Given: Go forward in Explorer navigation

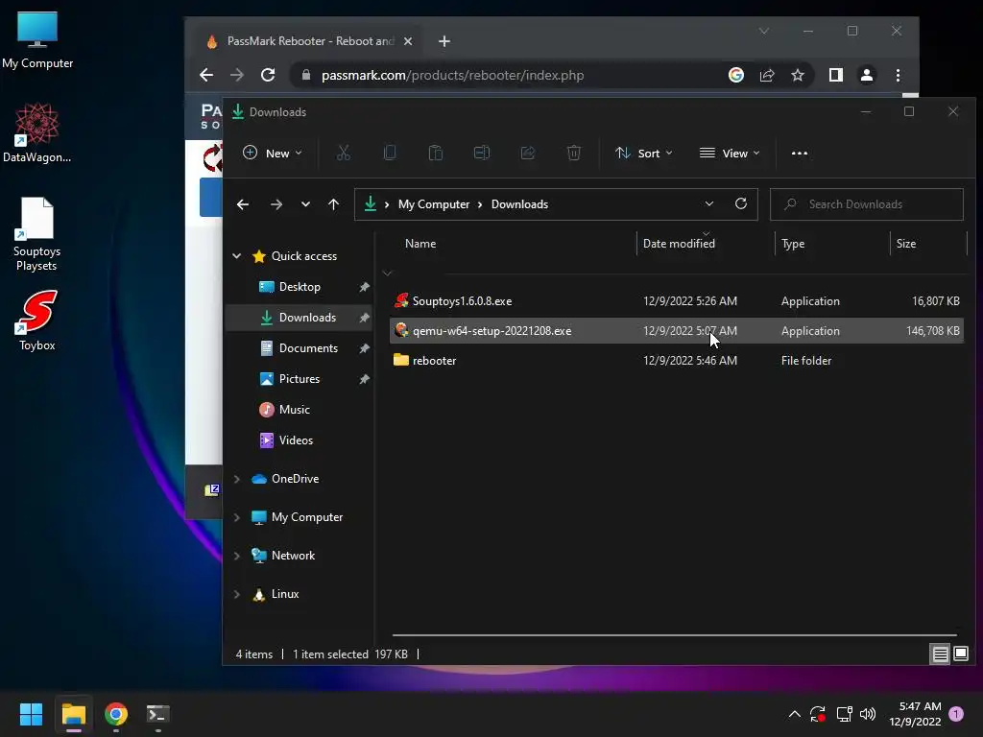Looking at the screenshot, I should (276, 204).
